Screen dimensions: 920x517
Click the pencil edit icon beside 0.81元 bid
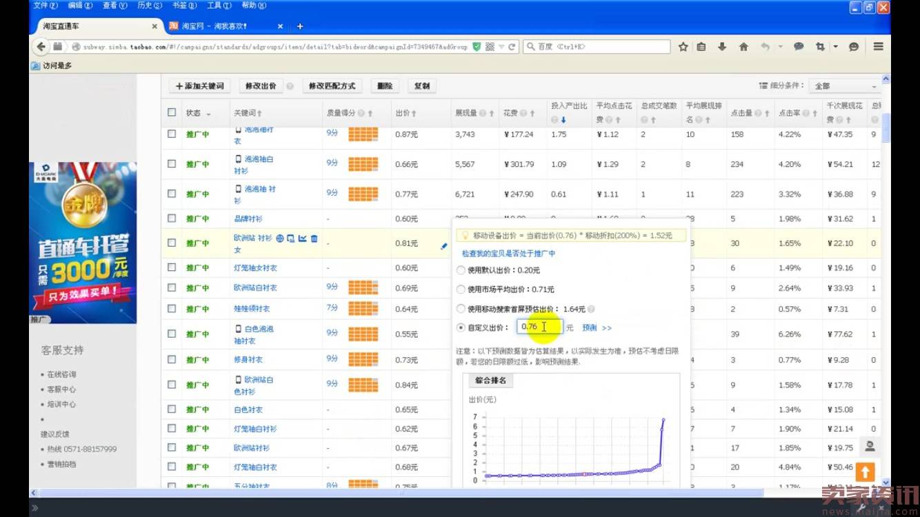[443, 245]
